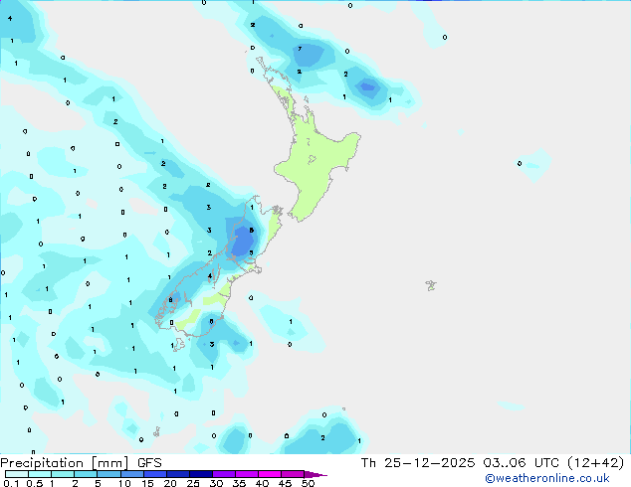The height and width of the screenshot is (487, 631).
Task: Click the "03..06 UTC" time label
Action: [522, 463]
